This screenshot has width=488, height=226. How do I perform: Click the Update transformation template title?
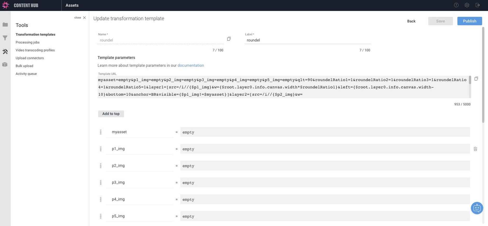[129, 18]
